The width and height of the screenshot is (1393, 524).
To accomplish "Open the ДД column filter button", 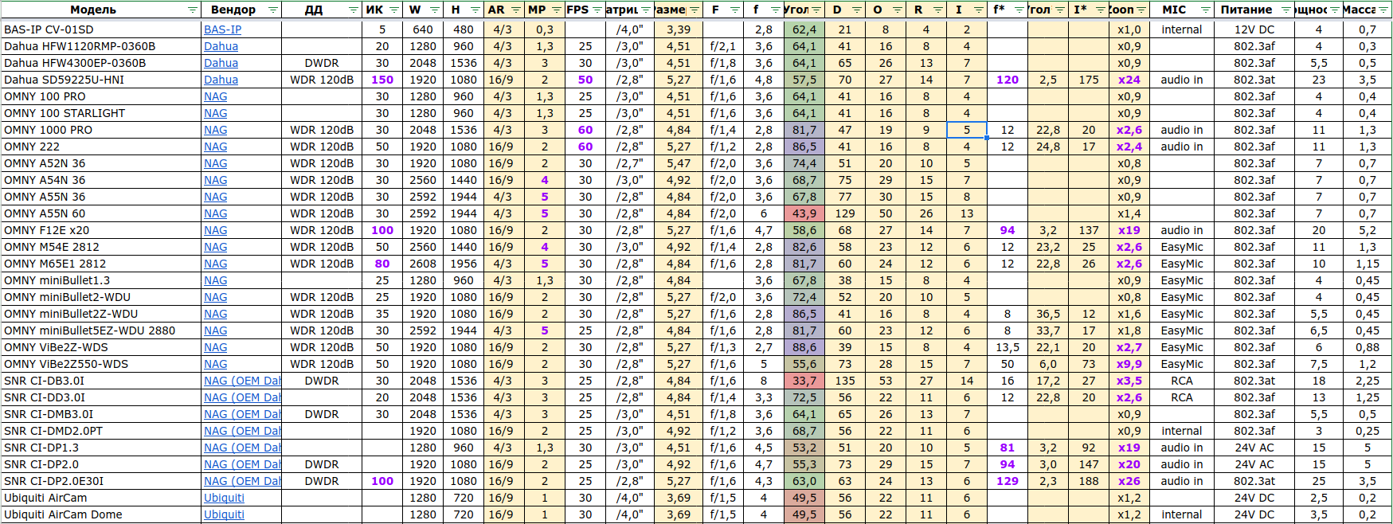I will tap(354, 10).
